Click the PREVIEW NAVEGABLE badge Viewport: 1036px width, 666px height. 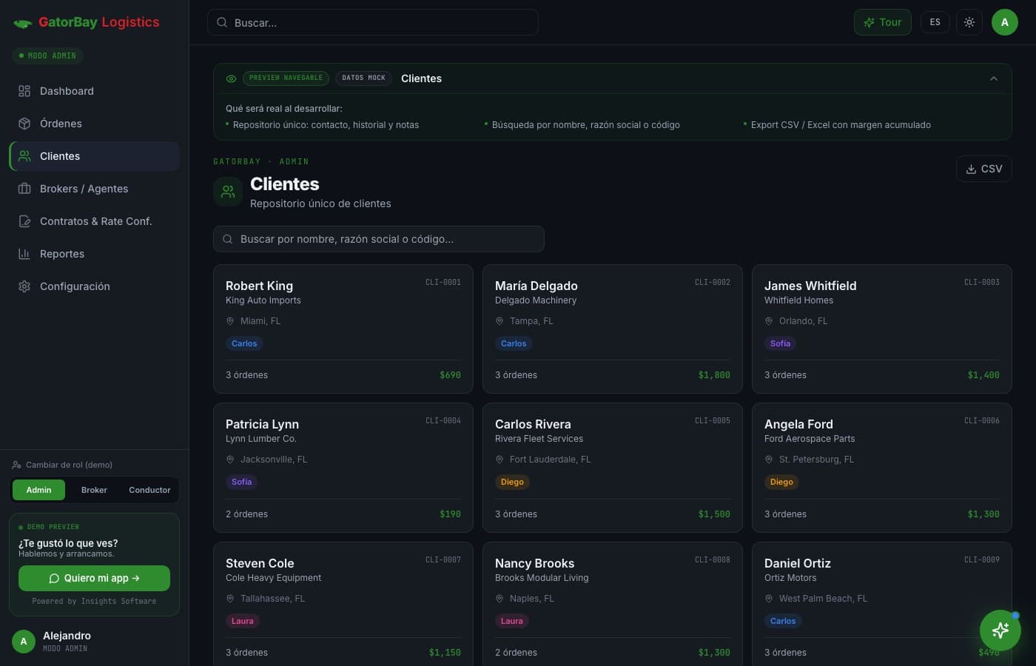pos(286,78)
